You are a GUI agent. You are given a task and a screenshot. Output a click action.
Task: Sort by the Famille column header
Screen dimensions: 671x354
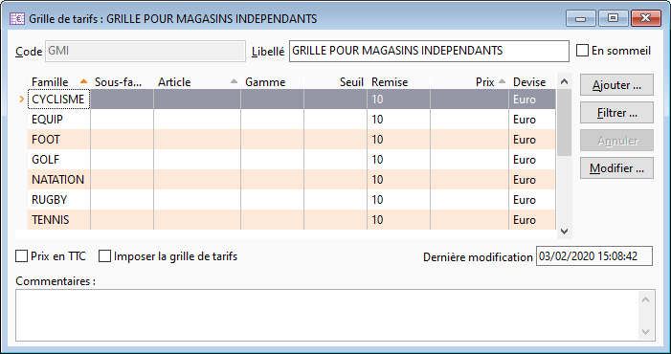click(x=59, y=81)
